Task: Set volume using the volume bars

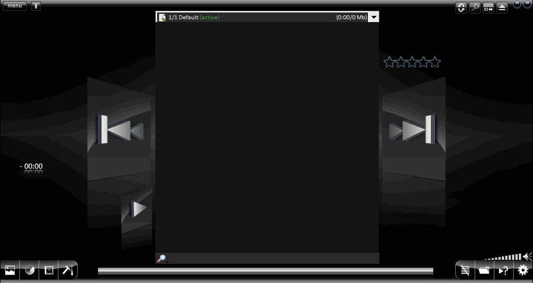Action: pos(503,257)
